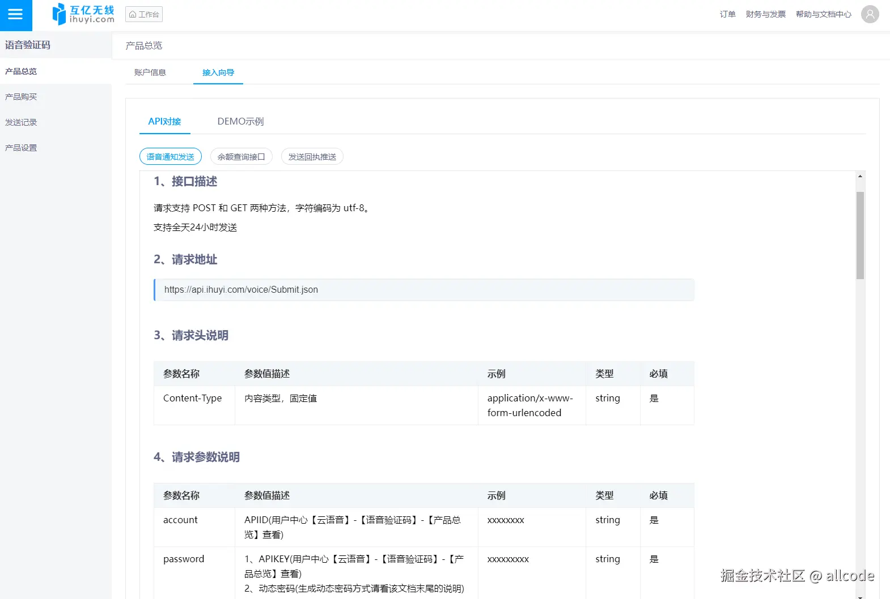Open 发送记录 in the sidebar

(56, 122)
